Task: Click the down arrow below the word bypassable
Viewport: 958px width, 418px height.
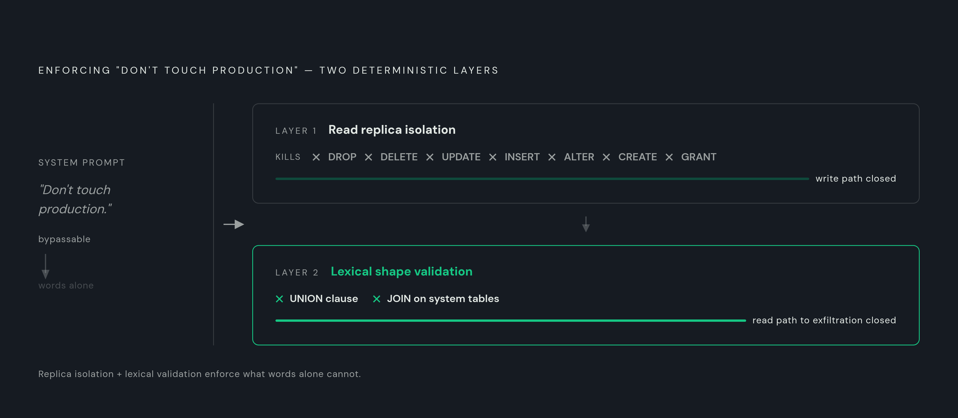Action: (x=45, y=266)
